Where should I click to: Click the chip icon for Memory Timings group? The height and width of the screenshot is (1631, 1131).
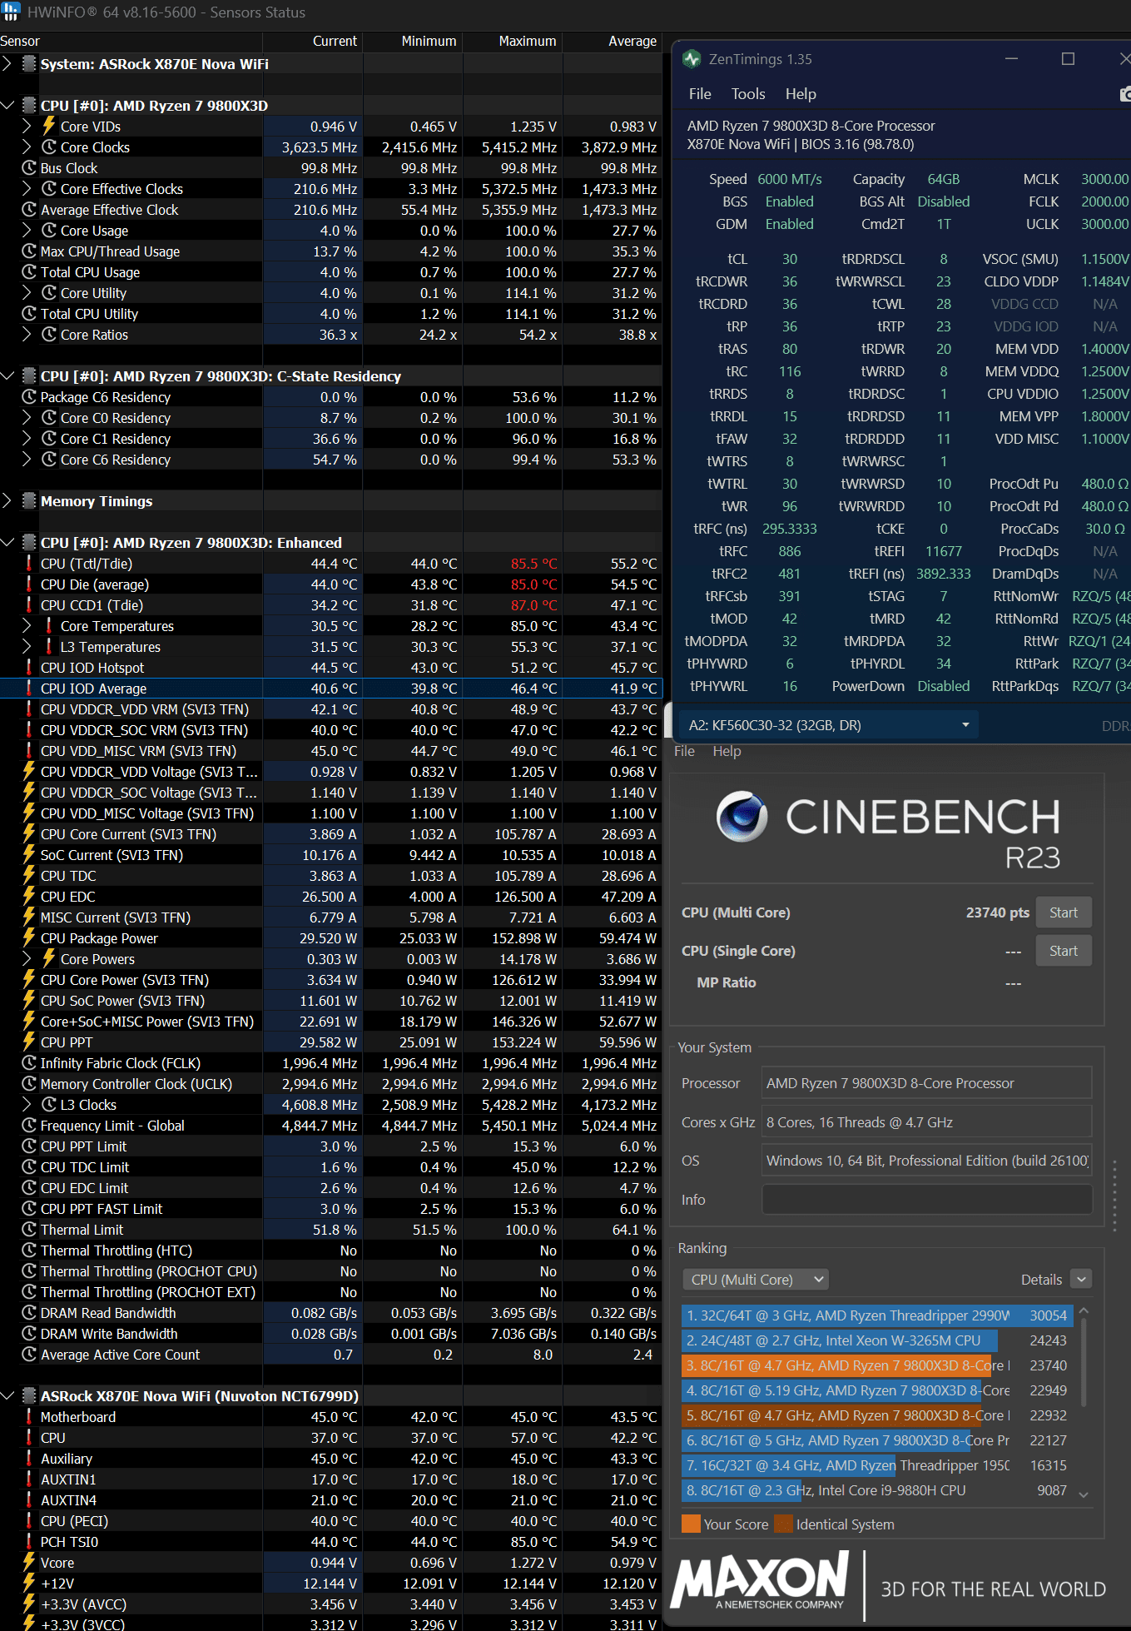click(x=29, y=500)
